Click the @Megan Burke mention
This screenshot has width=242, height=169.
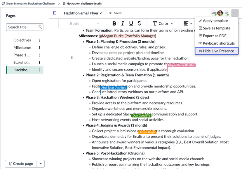tap(127, 36)
